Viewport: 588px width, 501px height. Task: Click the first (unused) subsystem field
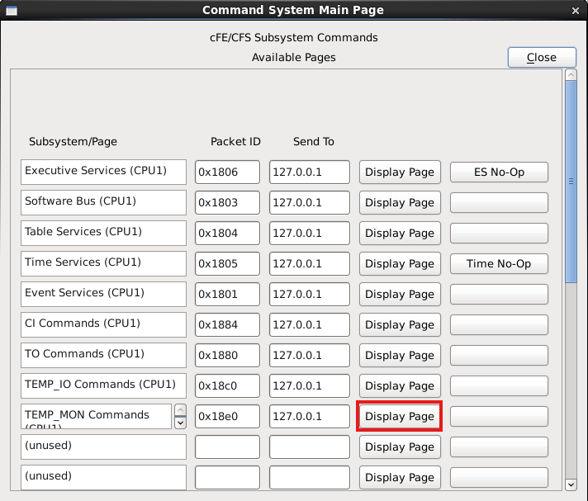103,447
